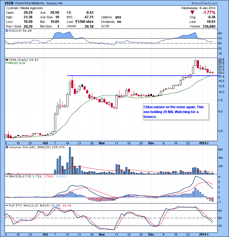Image resolution: width=229 pixels, height=237 pixels.
Task: Click the Volume figure 316,680
Action: tap(209, 26)
